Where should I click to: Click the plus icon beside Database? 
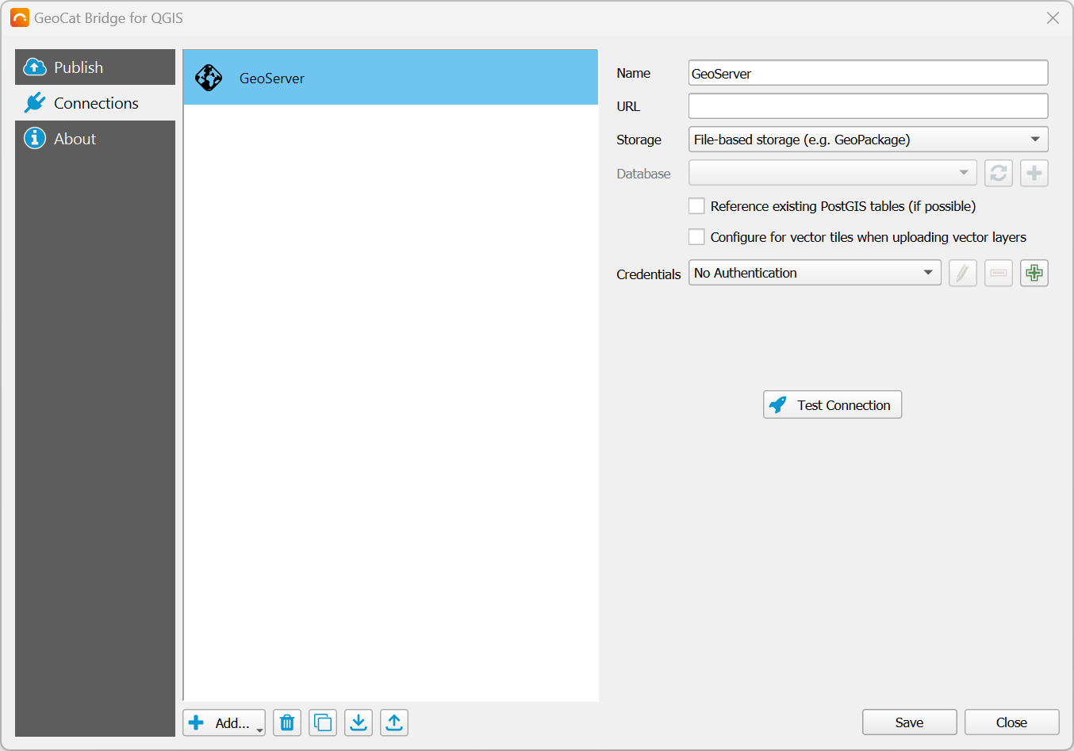pos(1034,173)
